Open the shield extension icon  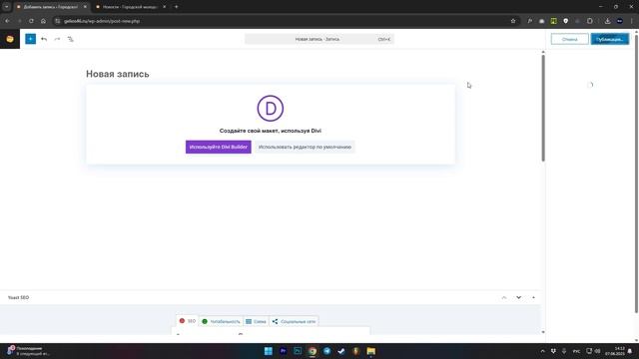[x=566, y=21]
